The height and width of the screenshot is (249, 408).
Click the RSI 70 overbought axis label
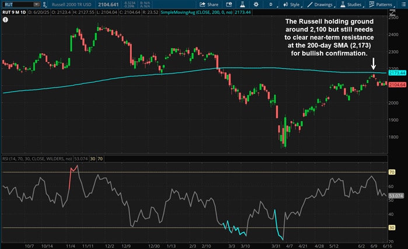click(392, 172)
